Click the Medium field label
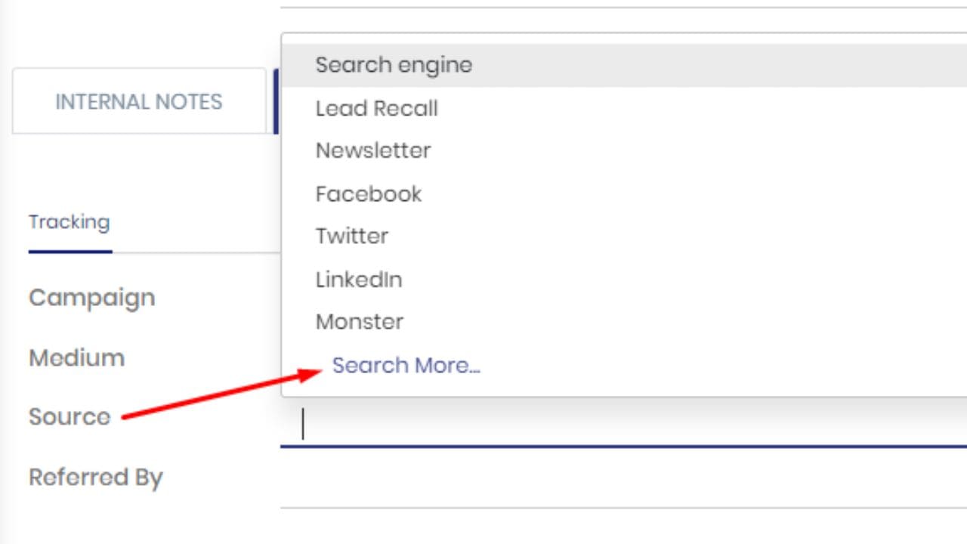Viewport: 967px width, 544px height. [x=77, y=357]
